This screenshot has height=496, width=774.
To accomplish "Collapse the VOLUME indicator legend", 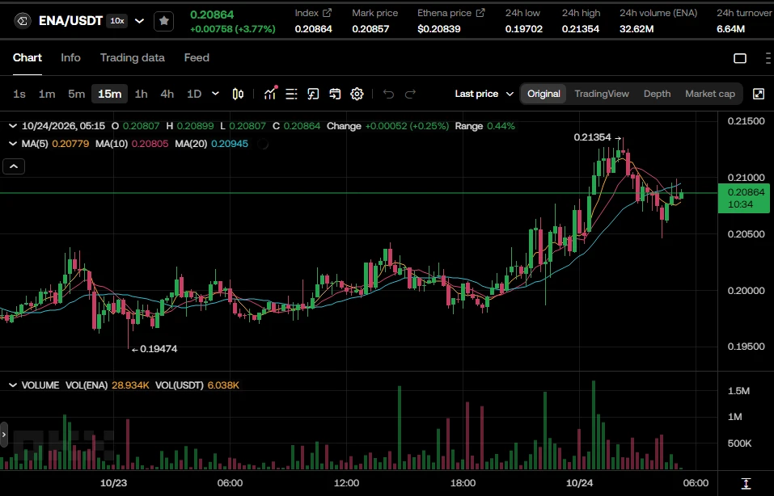I will (x=13, y=385).
